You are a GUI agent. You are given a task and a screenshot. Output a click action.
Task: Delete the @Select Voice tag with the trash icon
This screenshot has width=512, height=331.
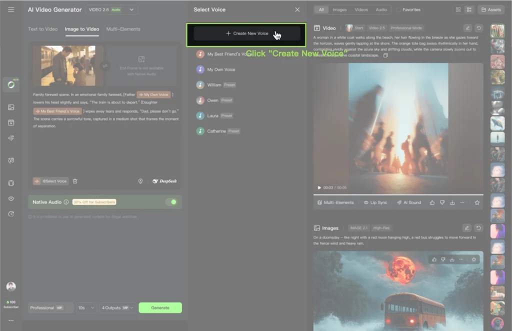pyautogui.click(x=75, y=181)
